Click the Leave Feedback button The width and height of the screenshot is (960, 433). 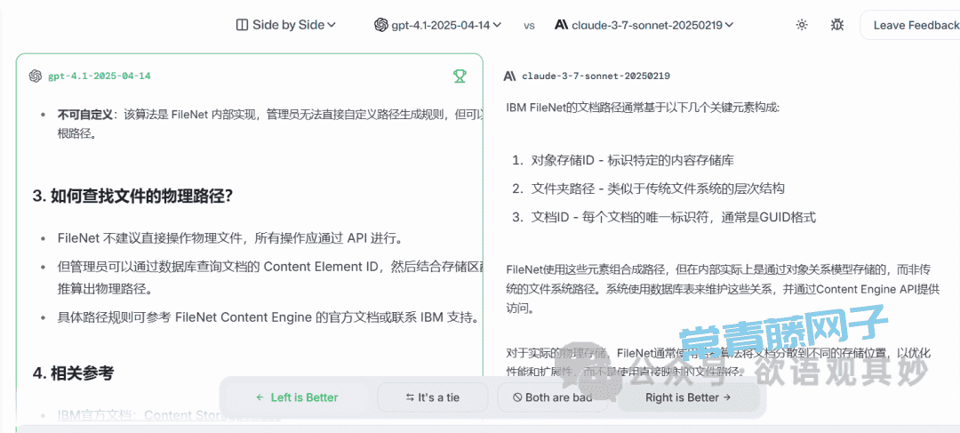tap(912, 25)
